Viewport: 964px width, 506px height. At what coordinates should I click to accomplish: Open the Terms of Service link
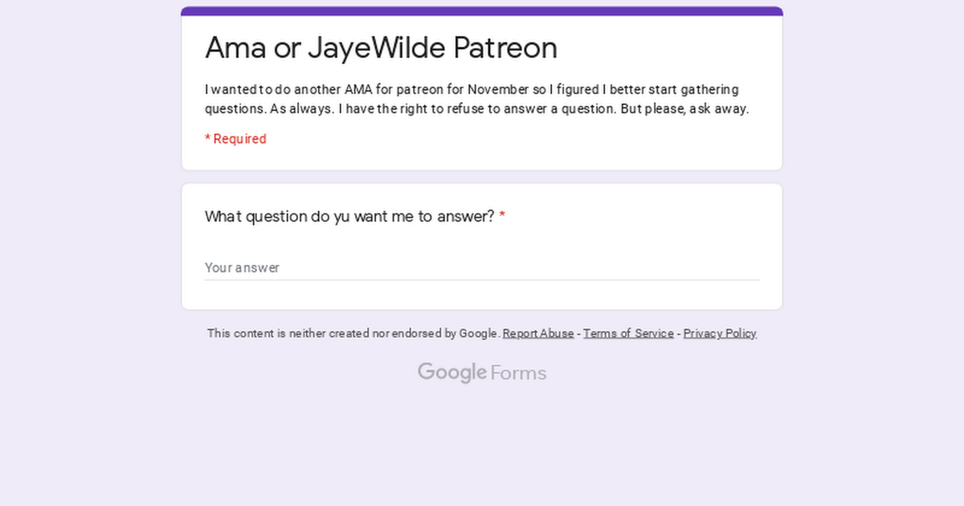(x=628, y=333)
